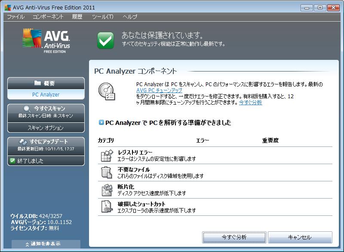Viewport: 344px width, 252px height.
Task: Click the green protected checkmark icon
Action: point(105,40)
